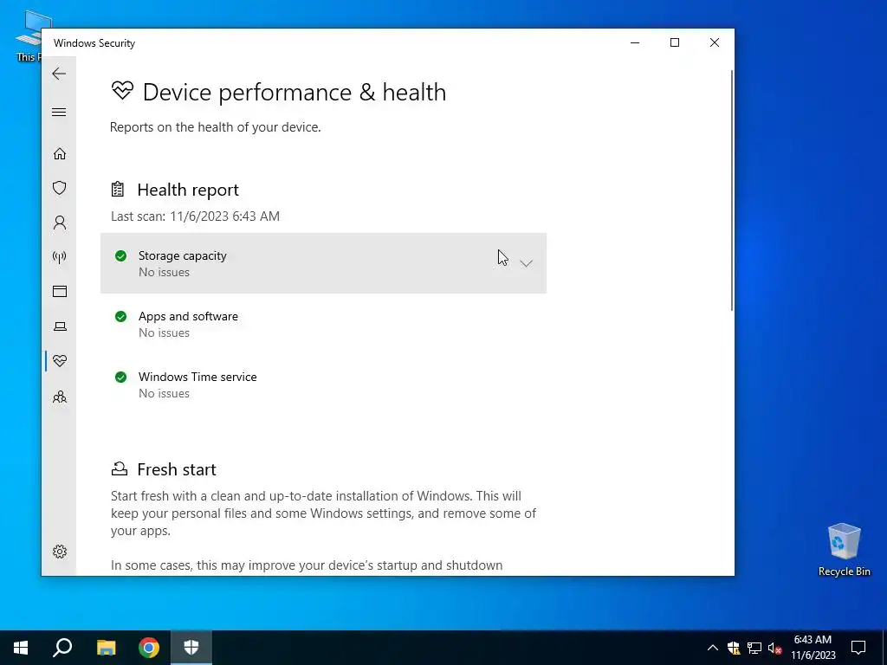Viewport: 887px width, 665px height.
Task: Open taskbar Search magnifier
Action: click(x=62, y=648)
